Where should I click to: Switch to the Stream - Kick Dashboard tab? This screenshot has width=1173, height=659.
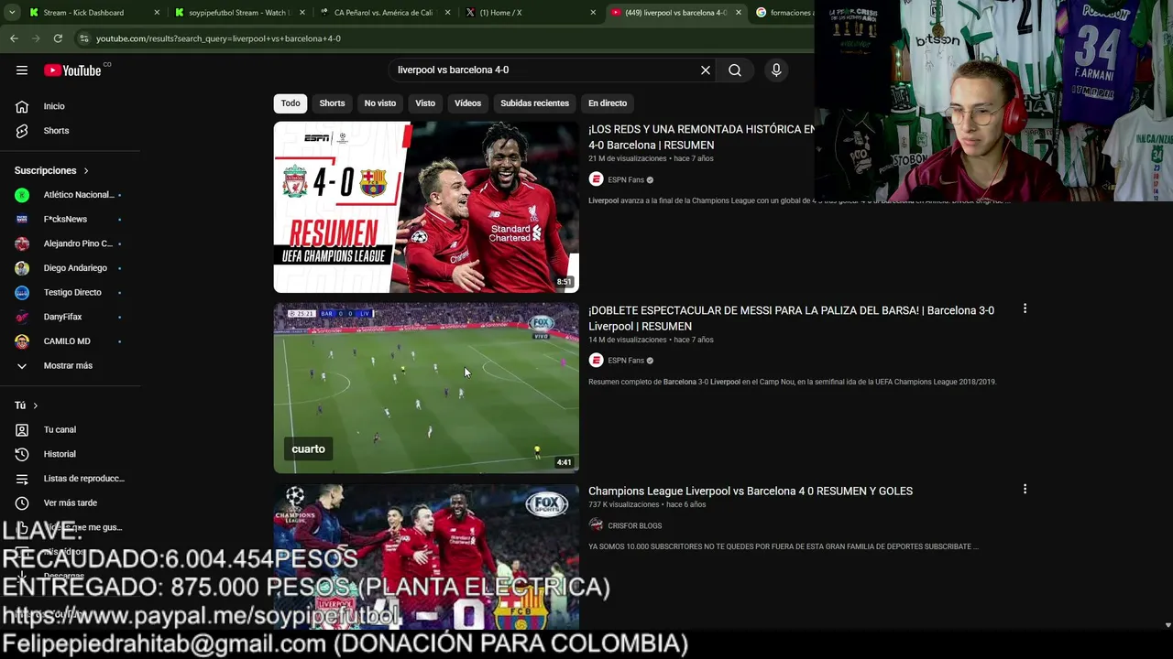(x=82, y=13)
